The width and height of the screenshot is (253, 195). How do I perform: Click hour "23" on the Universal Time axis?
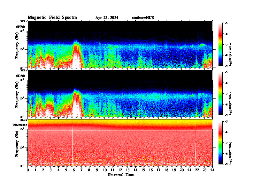coord(204,170)
